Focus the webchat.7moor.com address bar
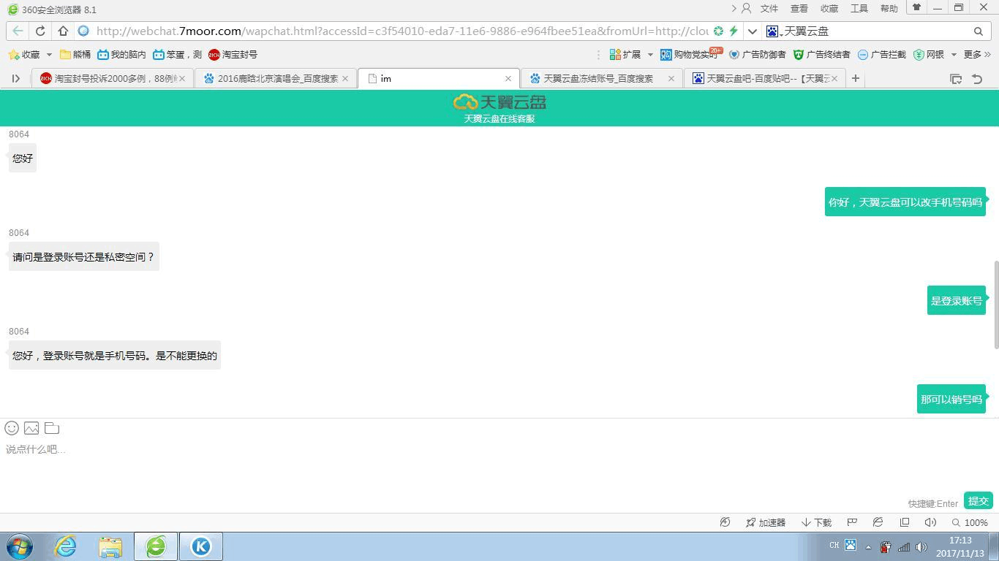The image size is (999, 561). (402, 31)
